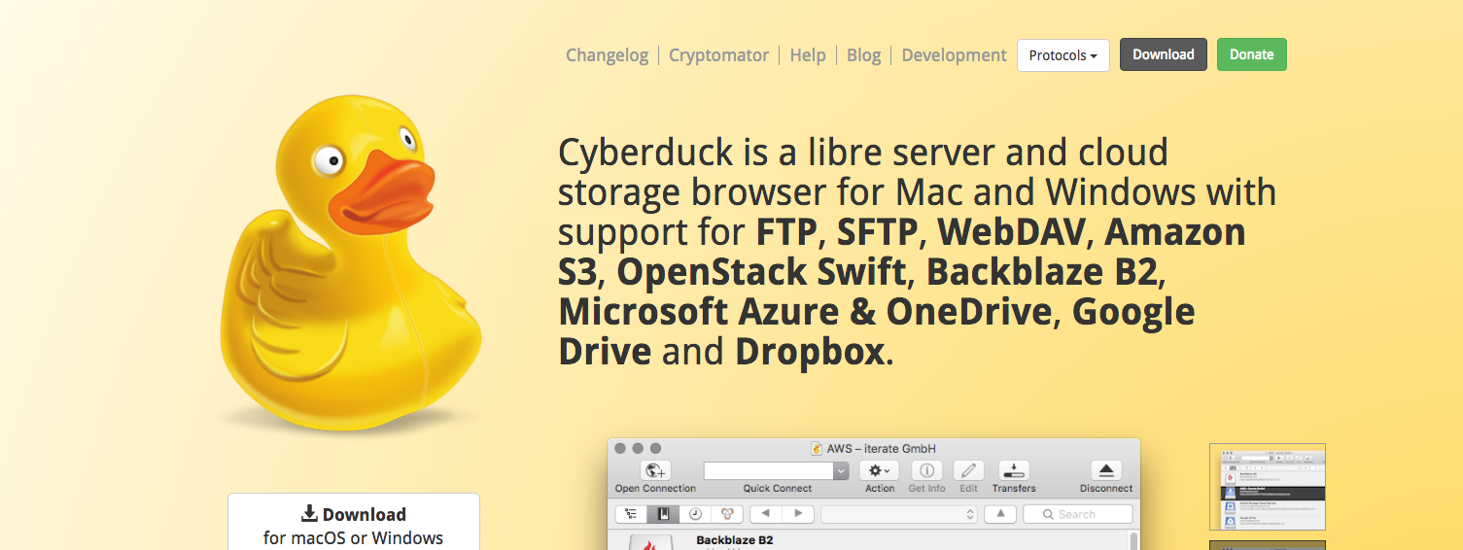Open the Changelog link
Image resolution: width=1463 pixels, height=550 pixels.
click(x=607, y=55)
